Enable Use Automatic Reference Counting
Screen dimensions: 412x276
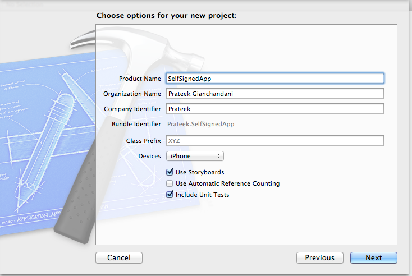[x=170, y=183]
